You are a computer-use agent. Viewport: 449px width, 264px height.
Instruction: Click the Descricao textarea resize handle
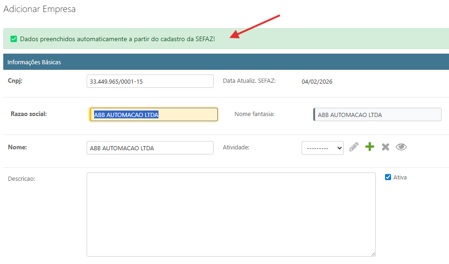coord(373,253)
